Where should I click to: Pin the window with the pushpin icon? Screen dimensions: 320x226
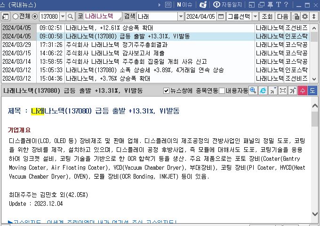270,5
